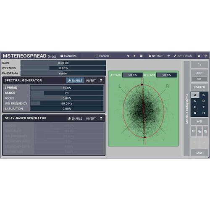Click the SATURATION slider
Image resolution: width=210 pixels, height=210 pixels.
pyautogui.click(x=67, y=109)
